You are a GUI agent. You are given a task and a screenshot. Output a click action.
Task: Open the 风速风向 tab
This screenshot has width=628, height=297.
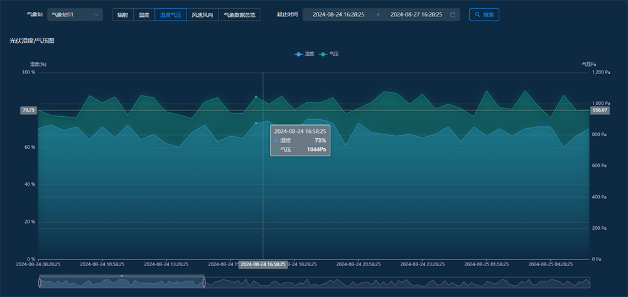[x=203, y=14]
